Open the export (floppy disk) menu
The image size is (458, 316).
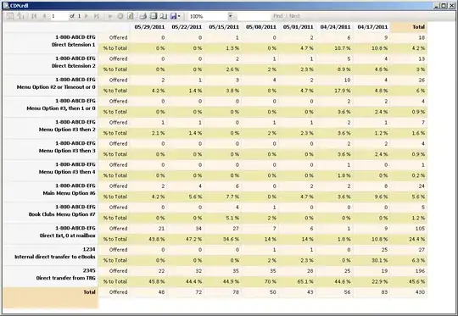(175, 16)
